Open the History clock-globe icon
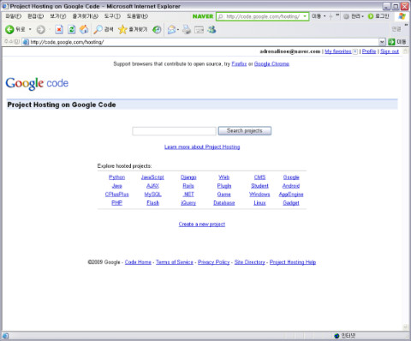The image size is (411, 341). tap(157, 29)
